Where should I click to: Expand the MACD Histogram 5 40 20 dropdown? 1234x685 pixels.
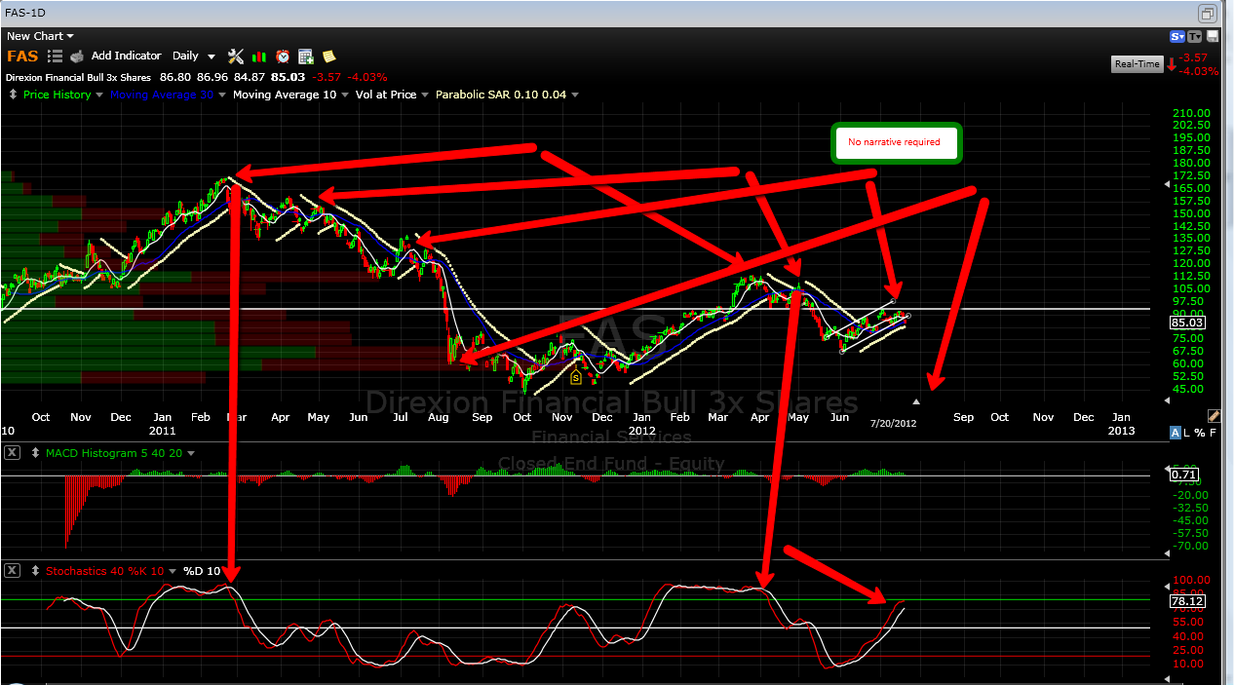point(191,452)
